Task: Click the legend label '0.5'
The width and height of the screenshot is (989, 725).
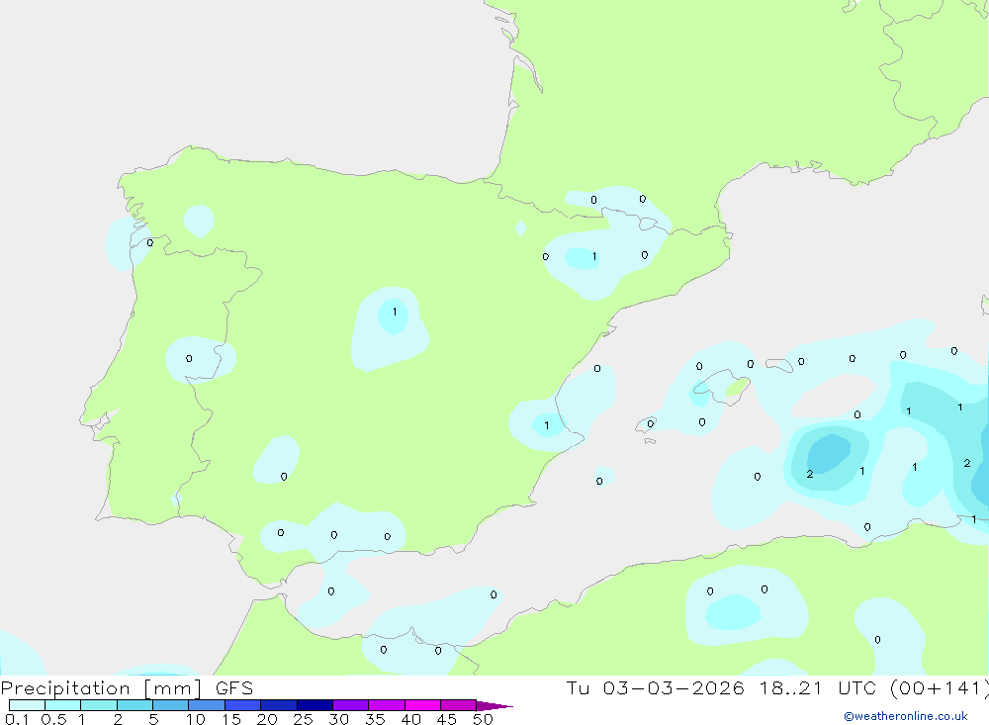Action: pyautogui.click(x=53, y=719)
